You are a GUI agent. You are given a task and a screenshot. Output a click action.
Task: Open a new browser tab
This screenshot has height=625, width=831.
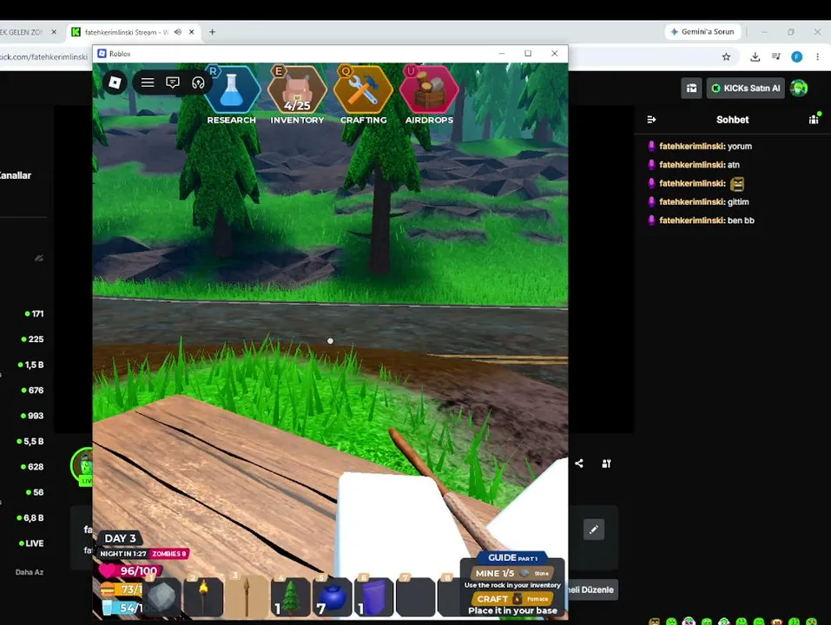[212, 32]
